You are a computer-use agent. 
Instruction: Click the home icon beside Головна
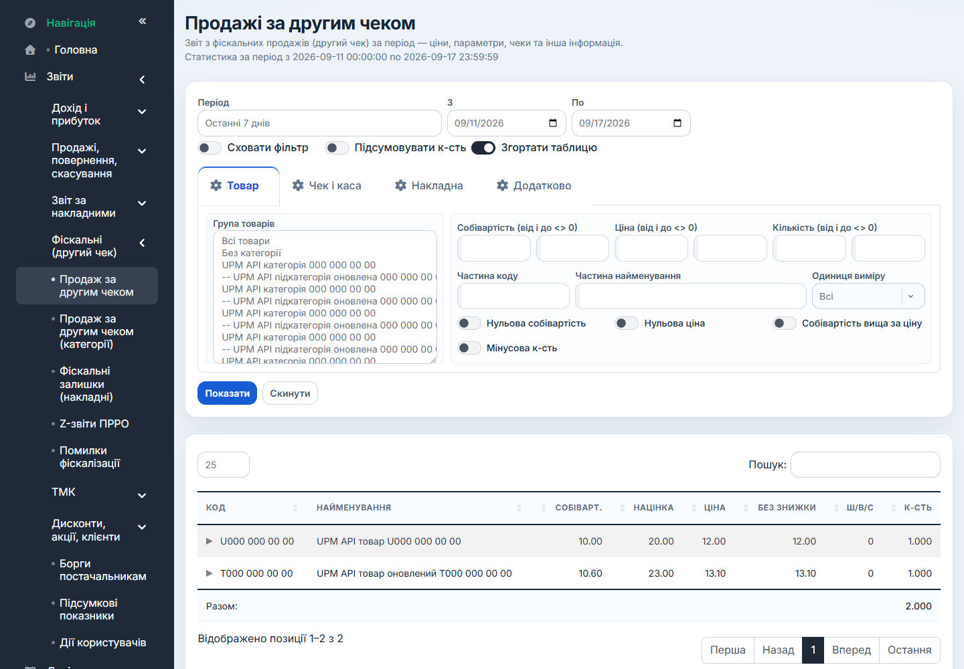tap(30, 50)
